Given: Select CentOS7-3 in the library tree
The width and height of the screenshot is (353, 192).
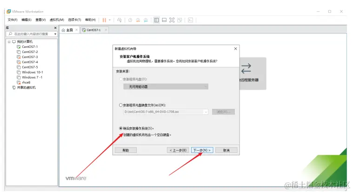Looking at the screenshot, I should pos(30,57).
